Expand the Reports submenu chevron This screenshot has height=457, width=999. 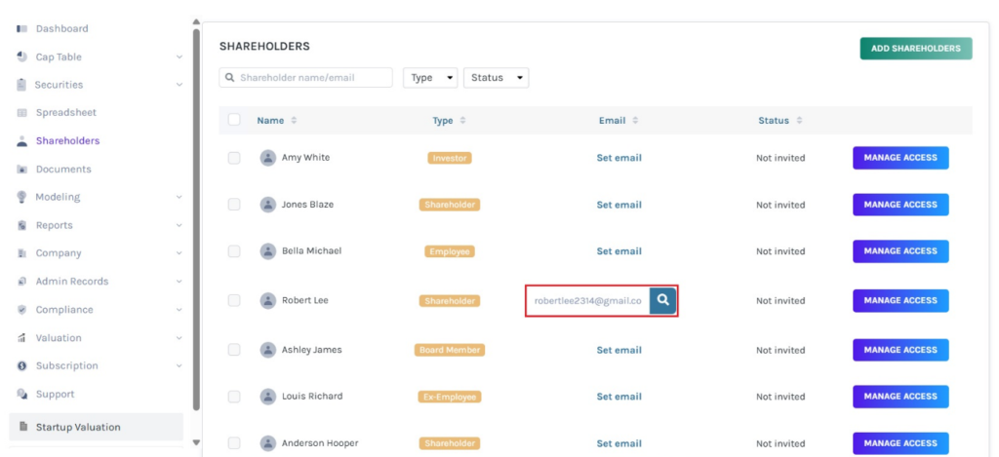[x=180, y=225]
